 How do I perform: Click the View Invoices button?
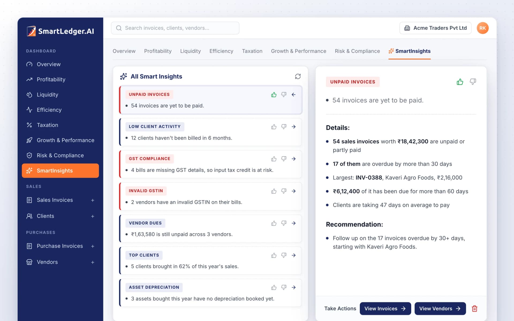pyautogui.click(x=385, y=308)
